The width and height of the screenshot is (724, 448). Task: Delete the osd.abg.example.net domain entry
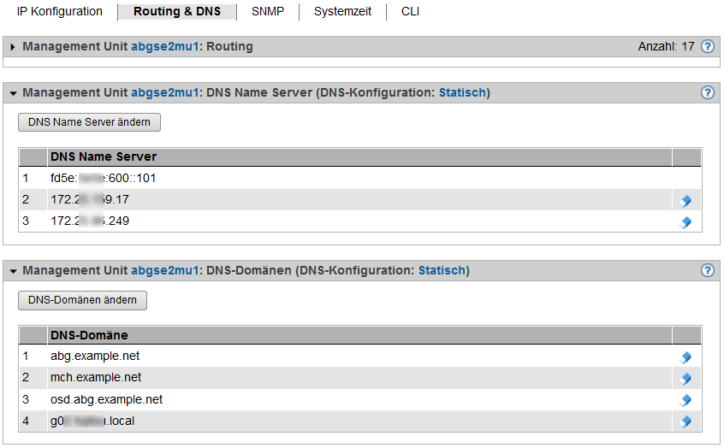click(x=685, y=400)
